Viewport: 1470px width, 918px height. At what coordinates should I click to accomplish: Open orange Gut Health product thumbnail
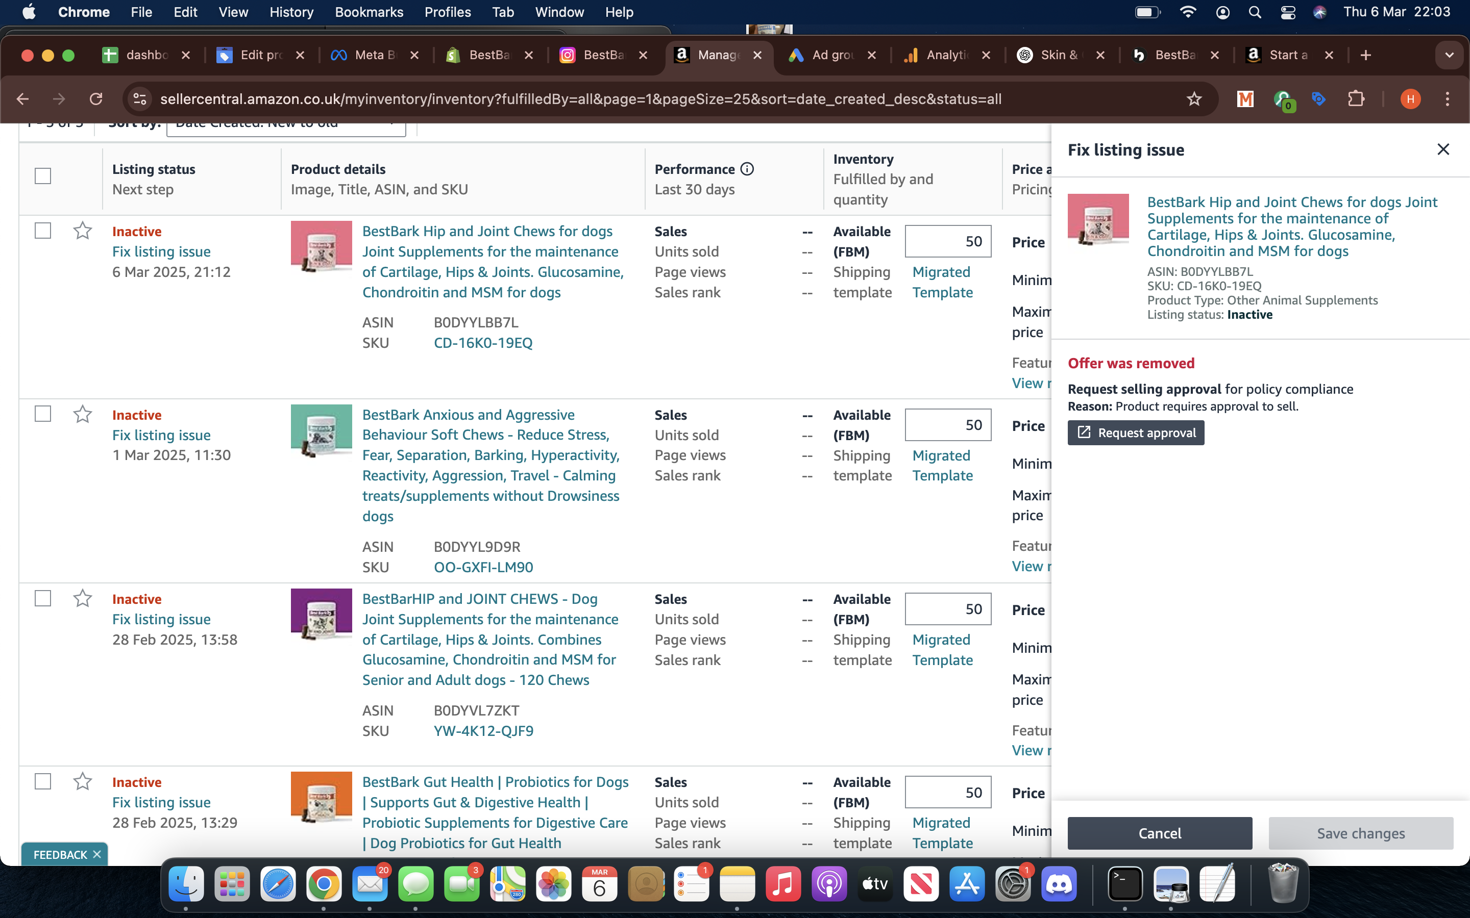[322, 797]
